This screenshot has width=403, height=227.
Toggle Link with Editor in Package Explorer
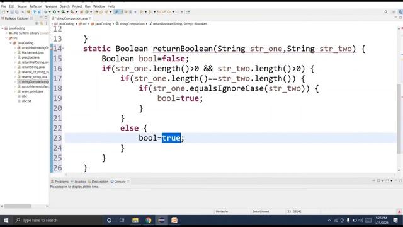click(42, 23)
